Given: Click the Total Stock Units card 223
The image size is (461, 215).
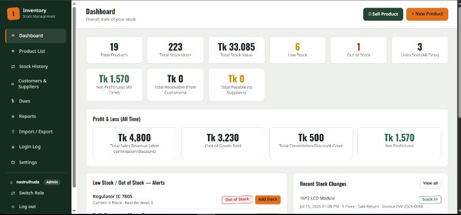Looking at the screenshot, I should click(175, 50).
